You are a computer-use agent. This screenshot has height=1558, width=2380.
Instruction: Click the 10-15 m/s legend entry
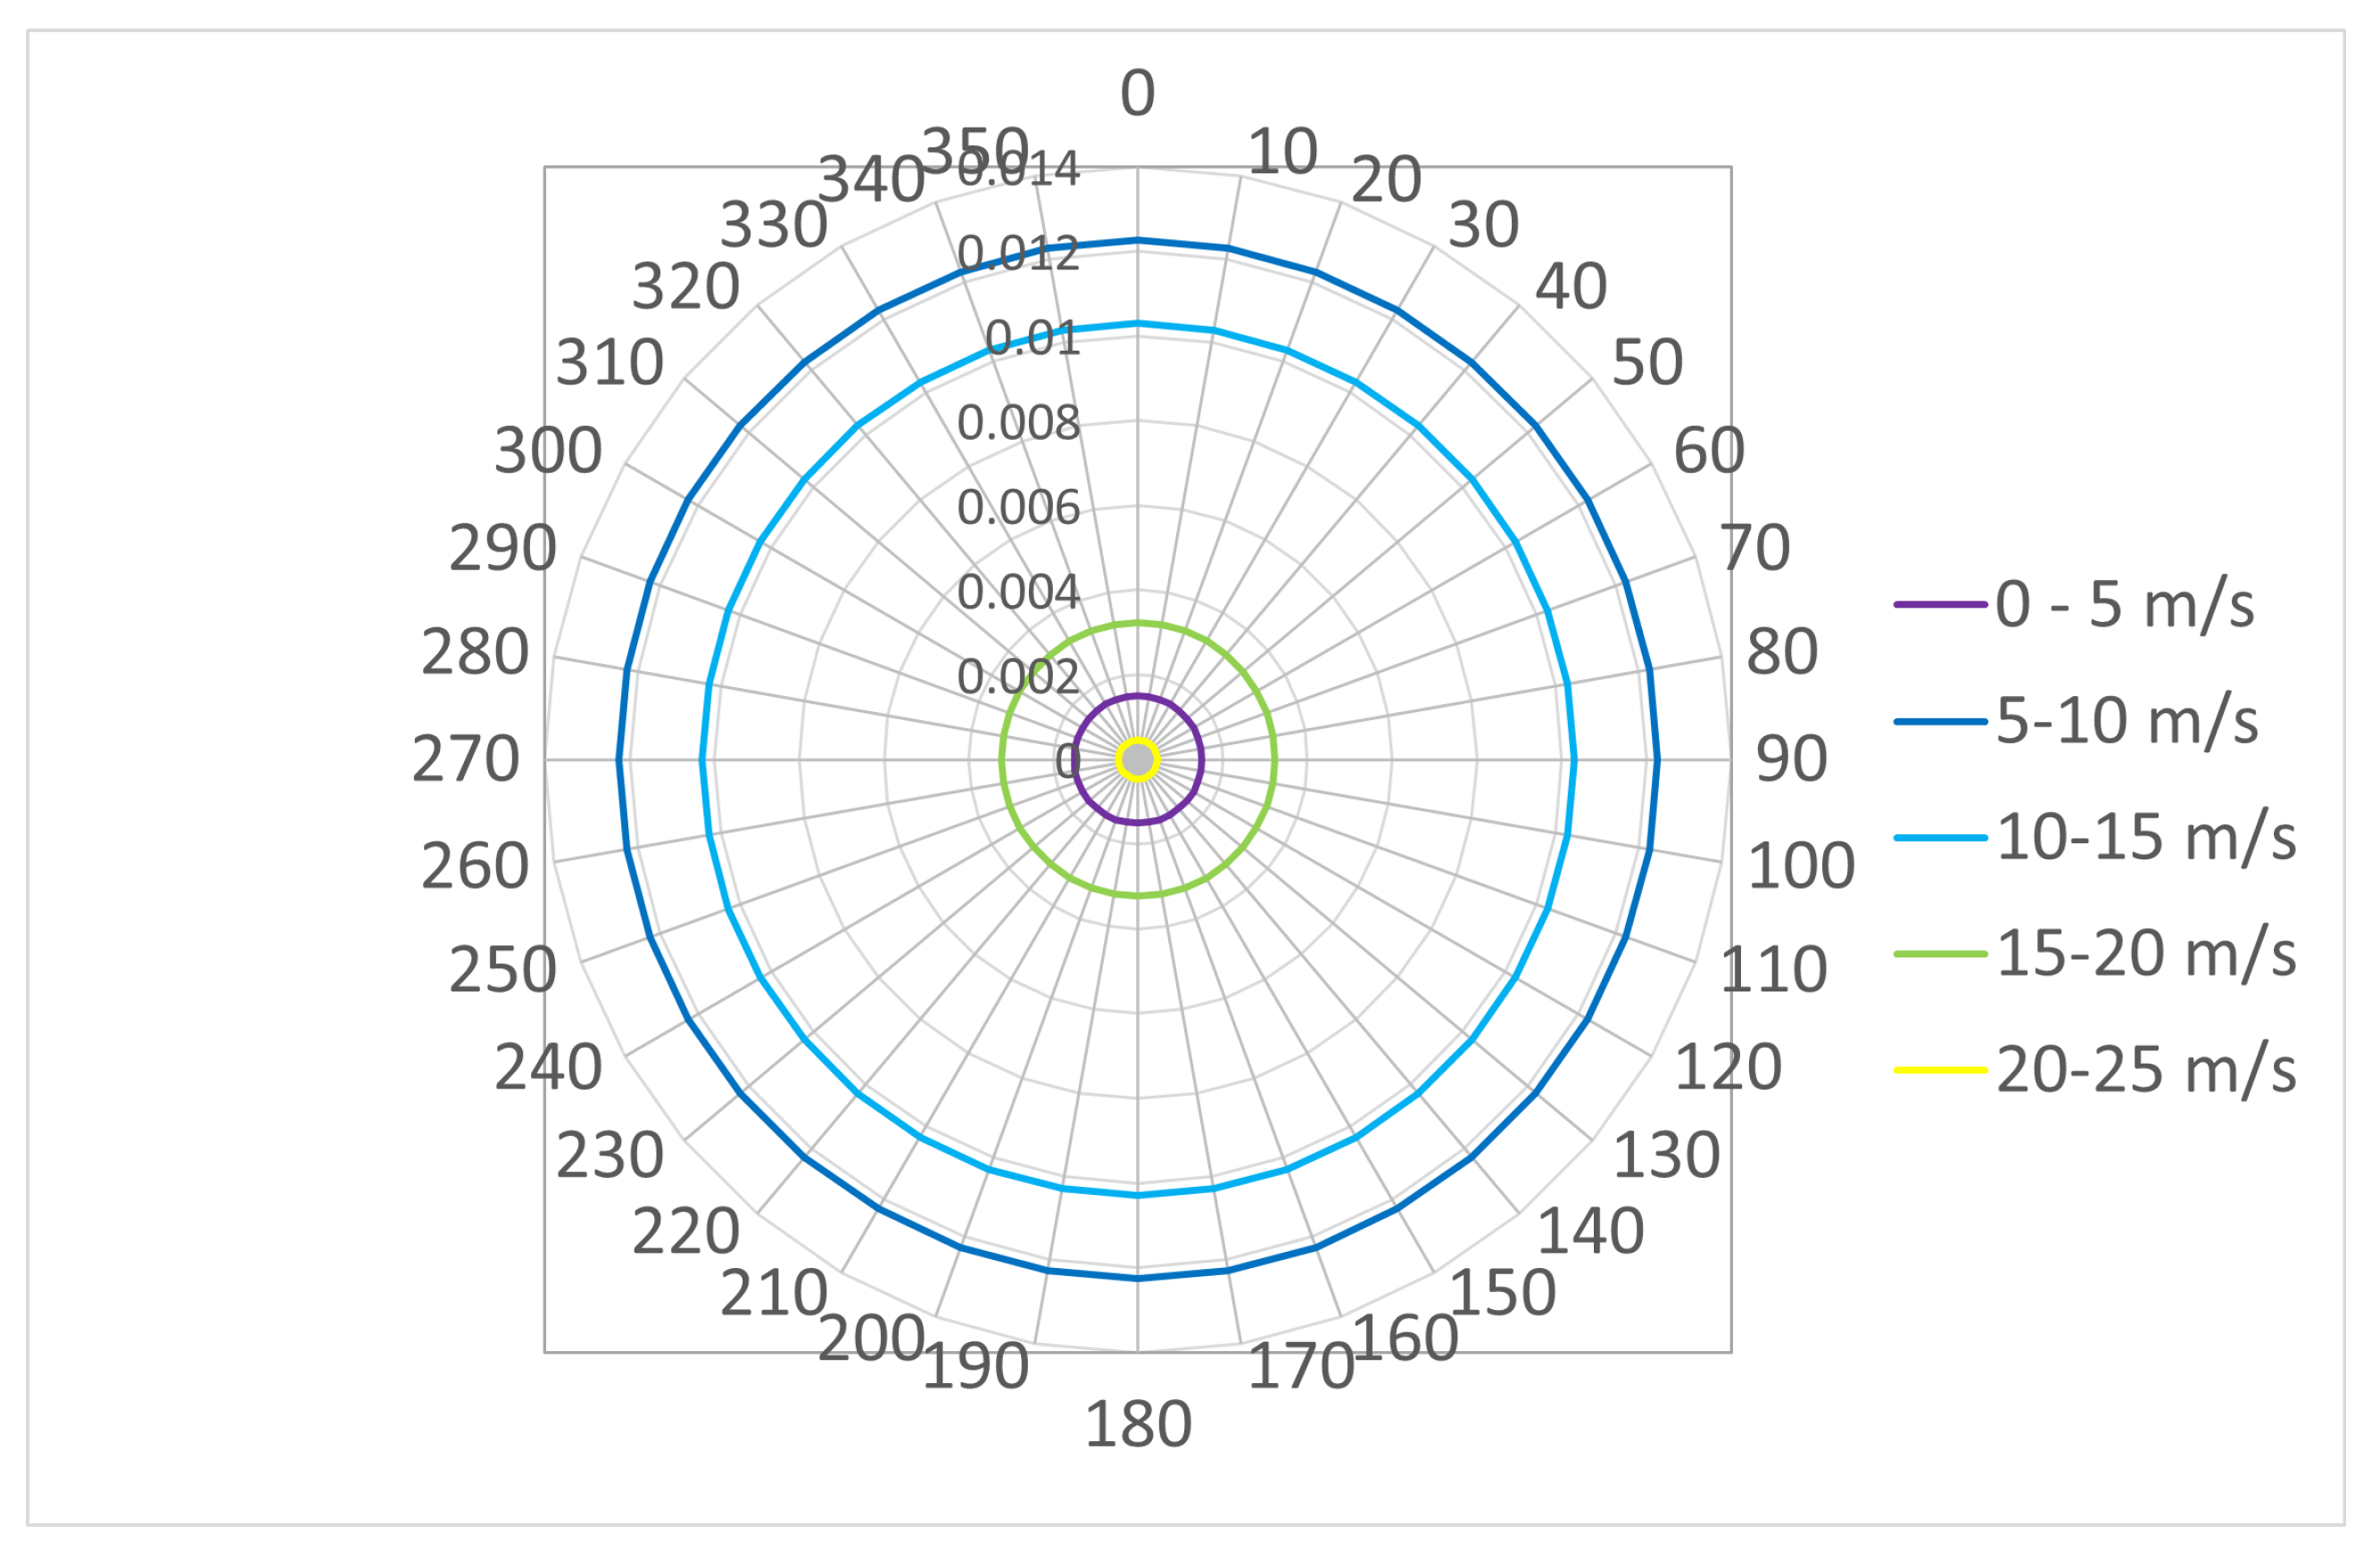pos(2146,838)
